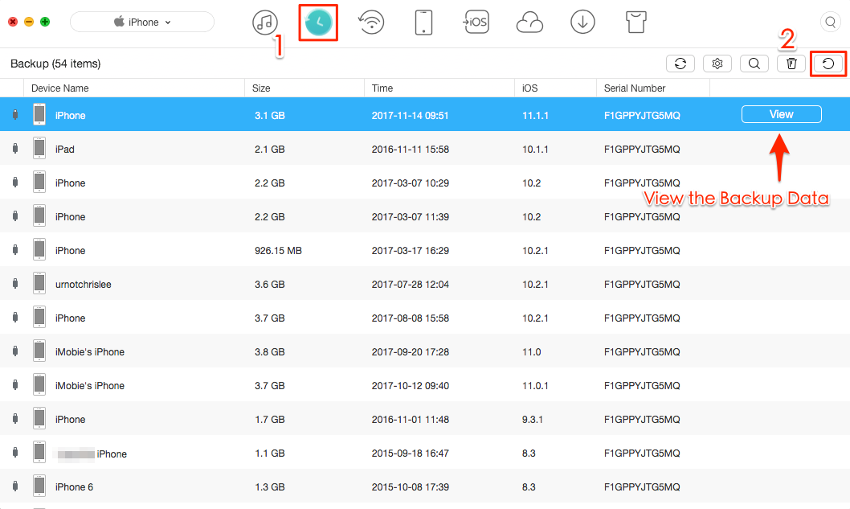
Task: Search backups with the toolbar magnifier
Action: click(754, 64)
